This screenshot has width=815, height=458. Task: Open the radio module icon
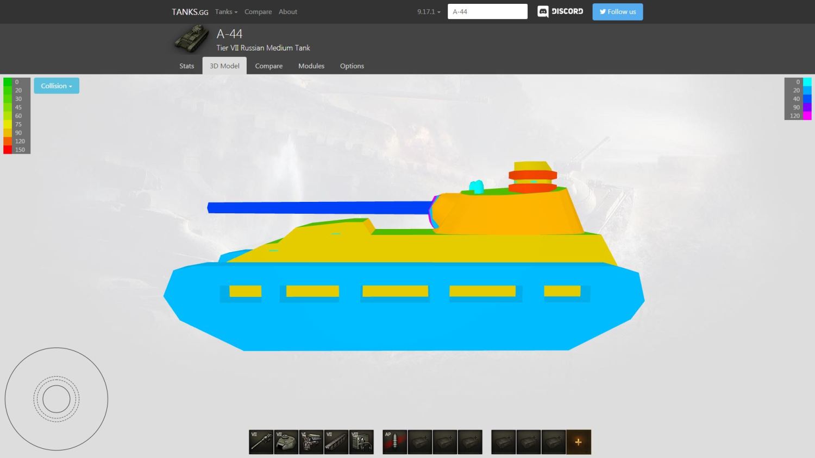[361, 442]
